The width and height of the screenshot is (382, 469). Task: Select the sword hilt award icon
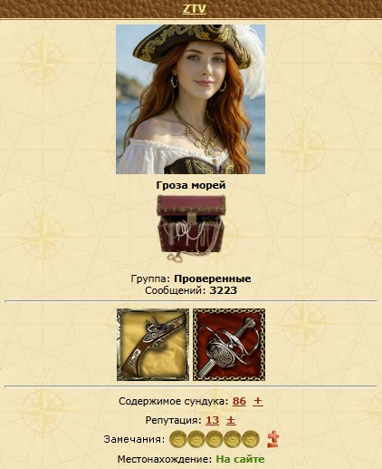(x=229, y=345)
